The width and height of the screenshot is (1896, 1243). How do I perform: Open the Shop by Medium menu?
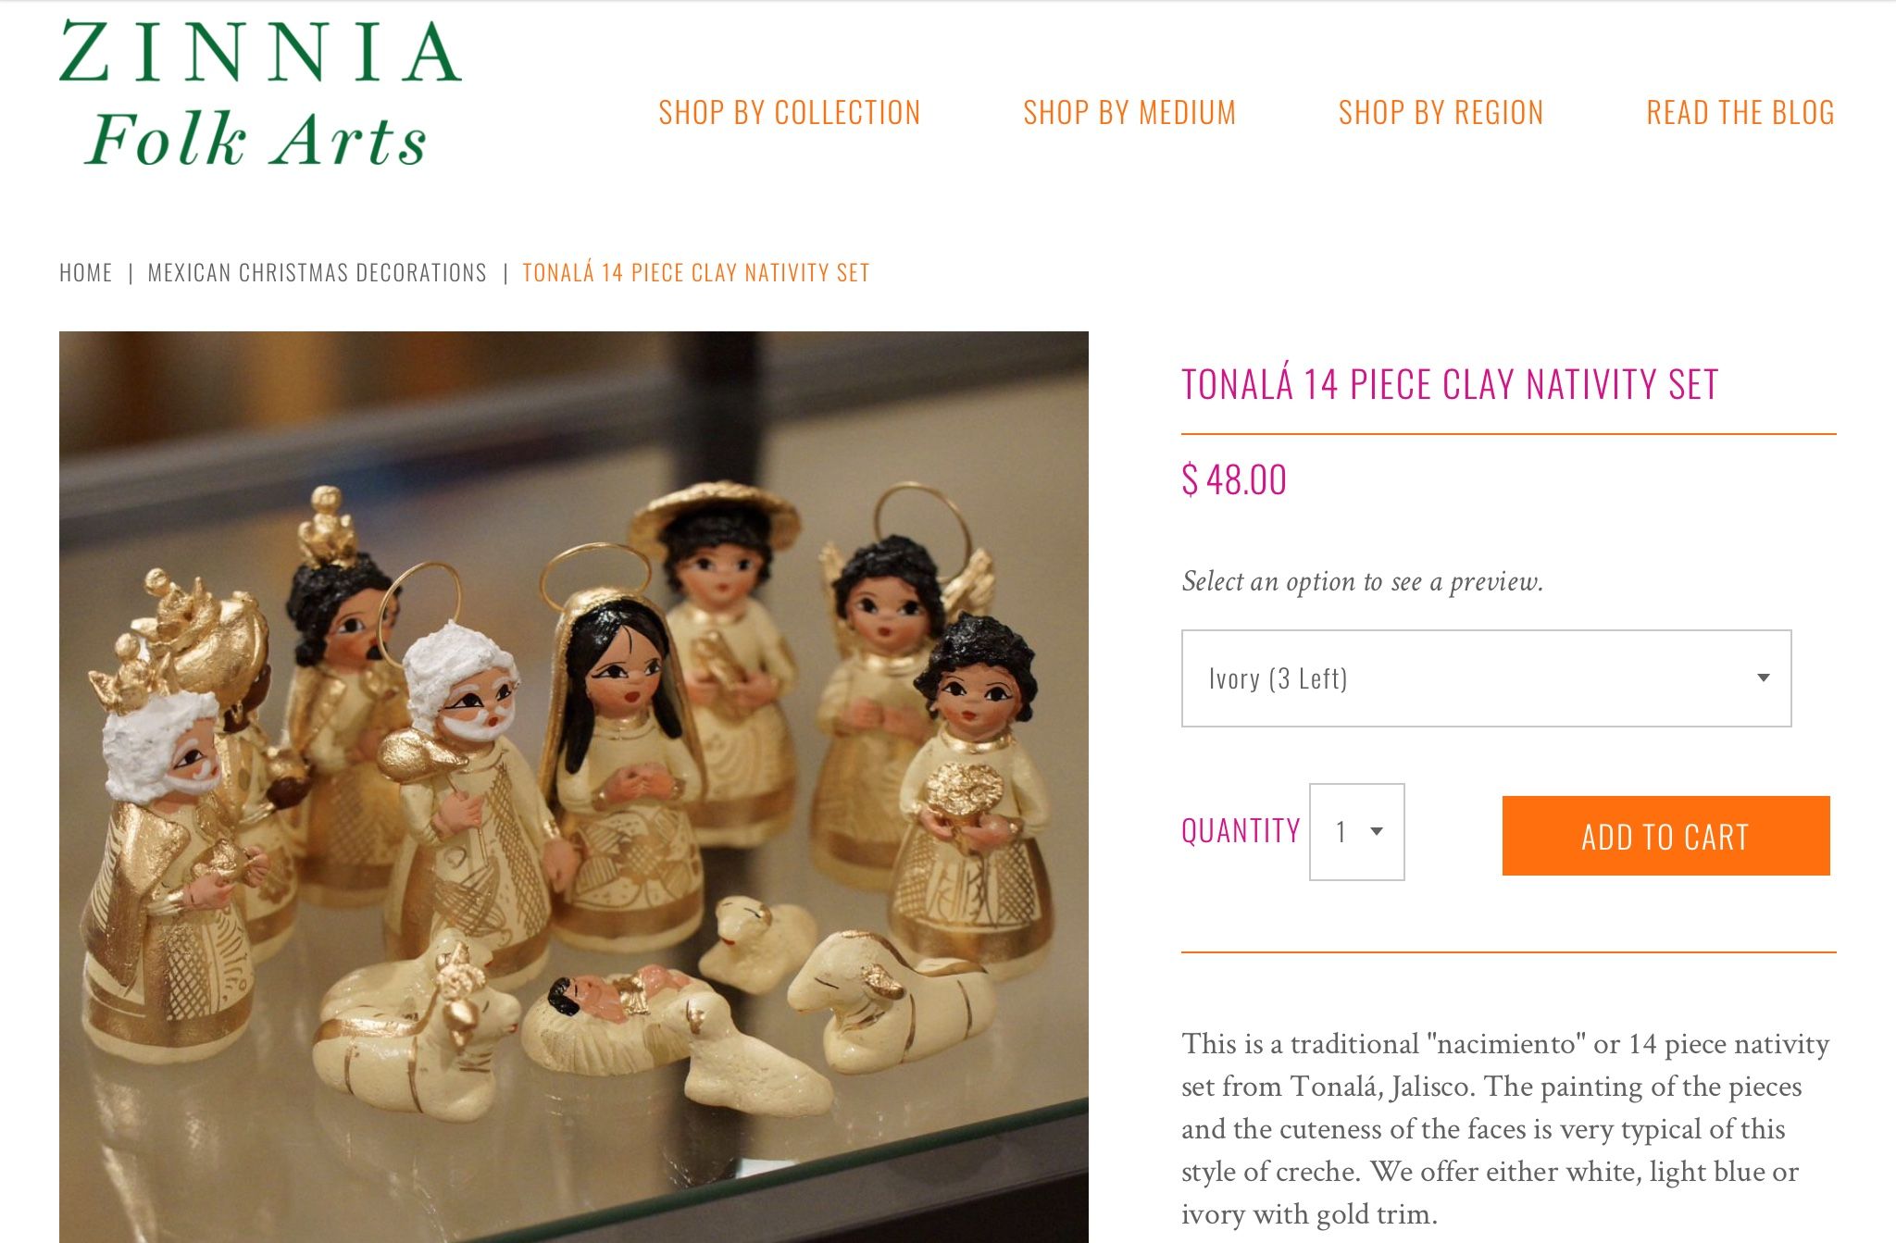[x=1129, y=113]
